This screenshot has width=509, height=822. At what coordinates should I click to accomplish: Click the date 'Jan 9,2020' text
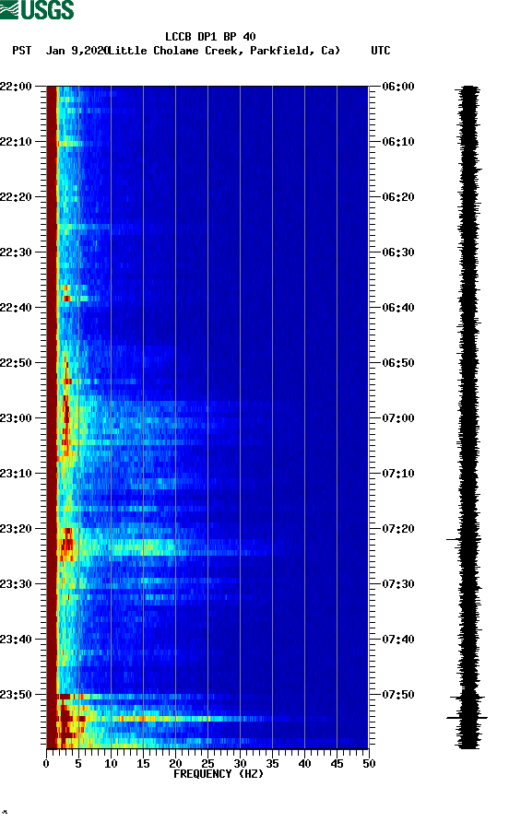click(x=77, y=51)
